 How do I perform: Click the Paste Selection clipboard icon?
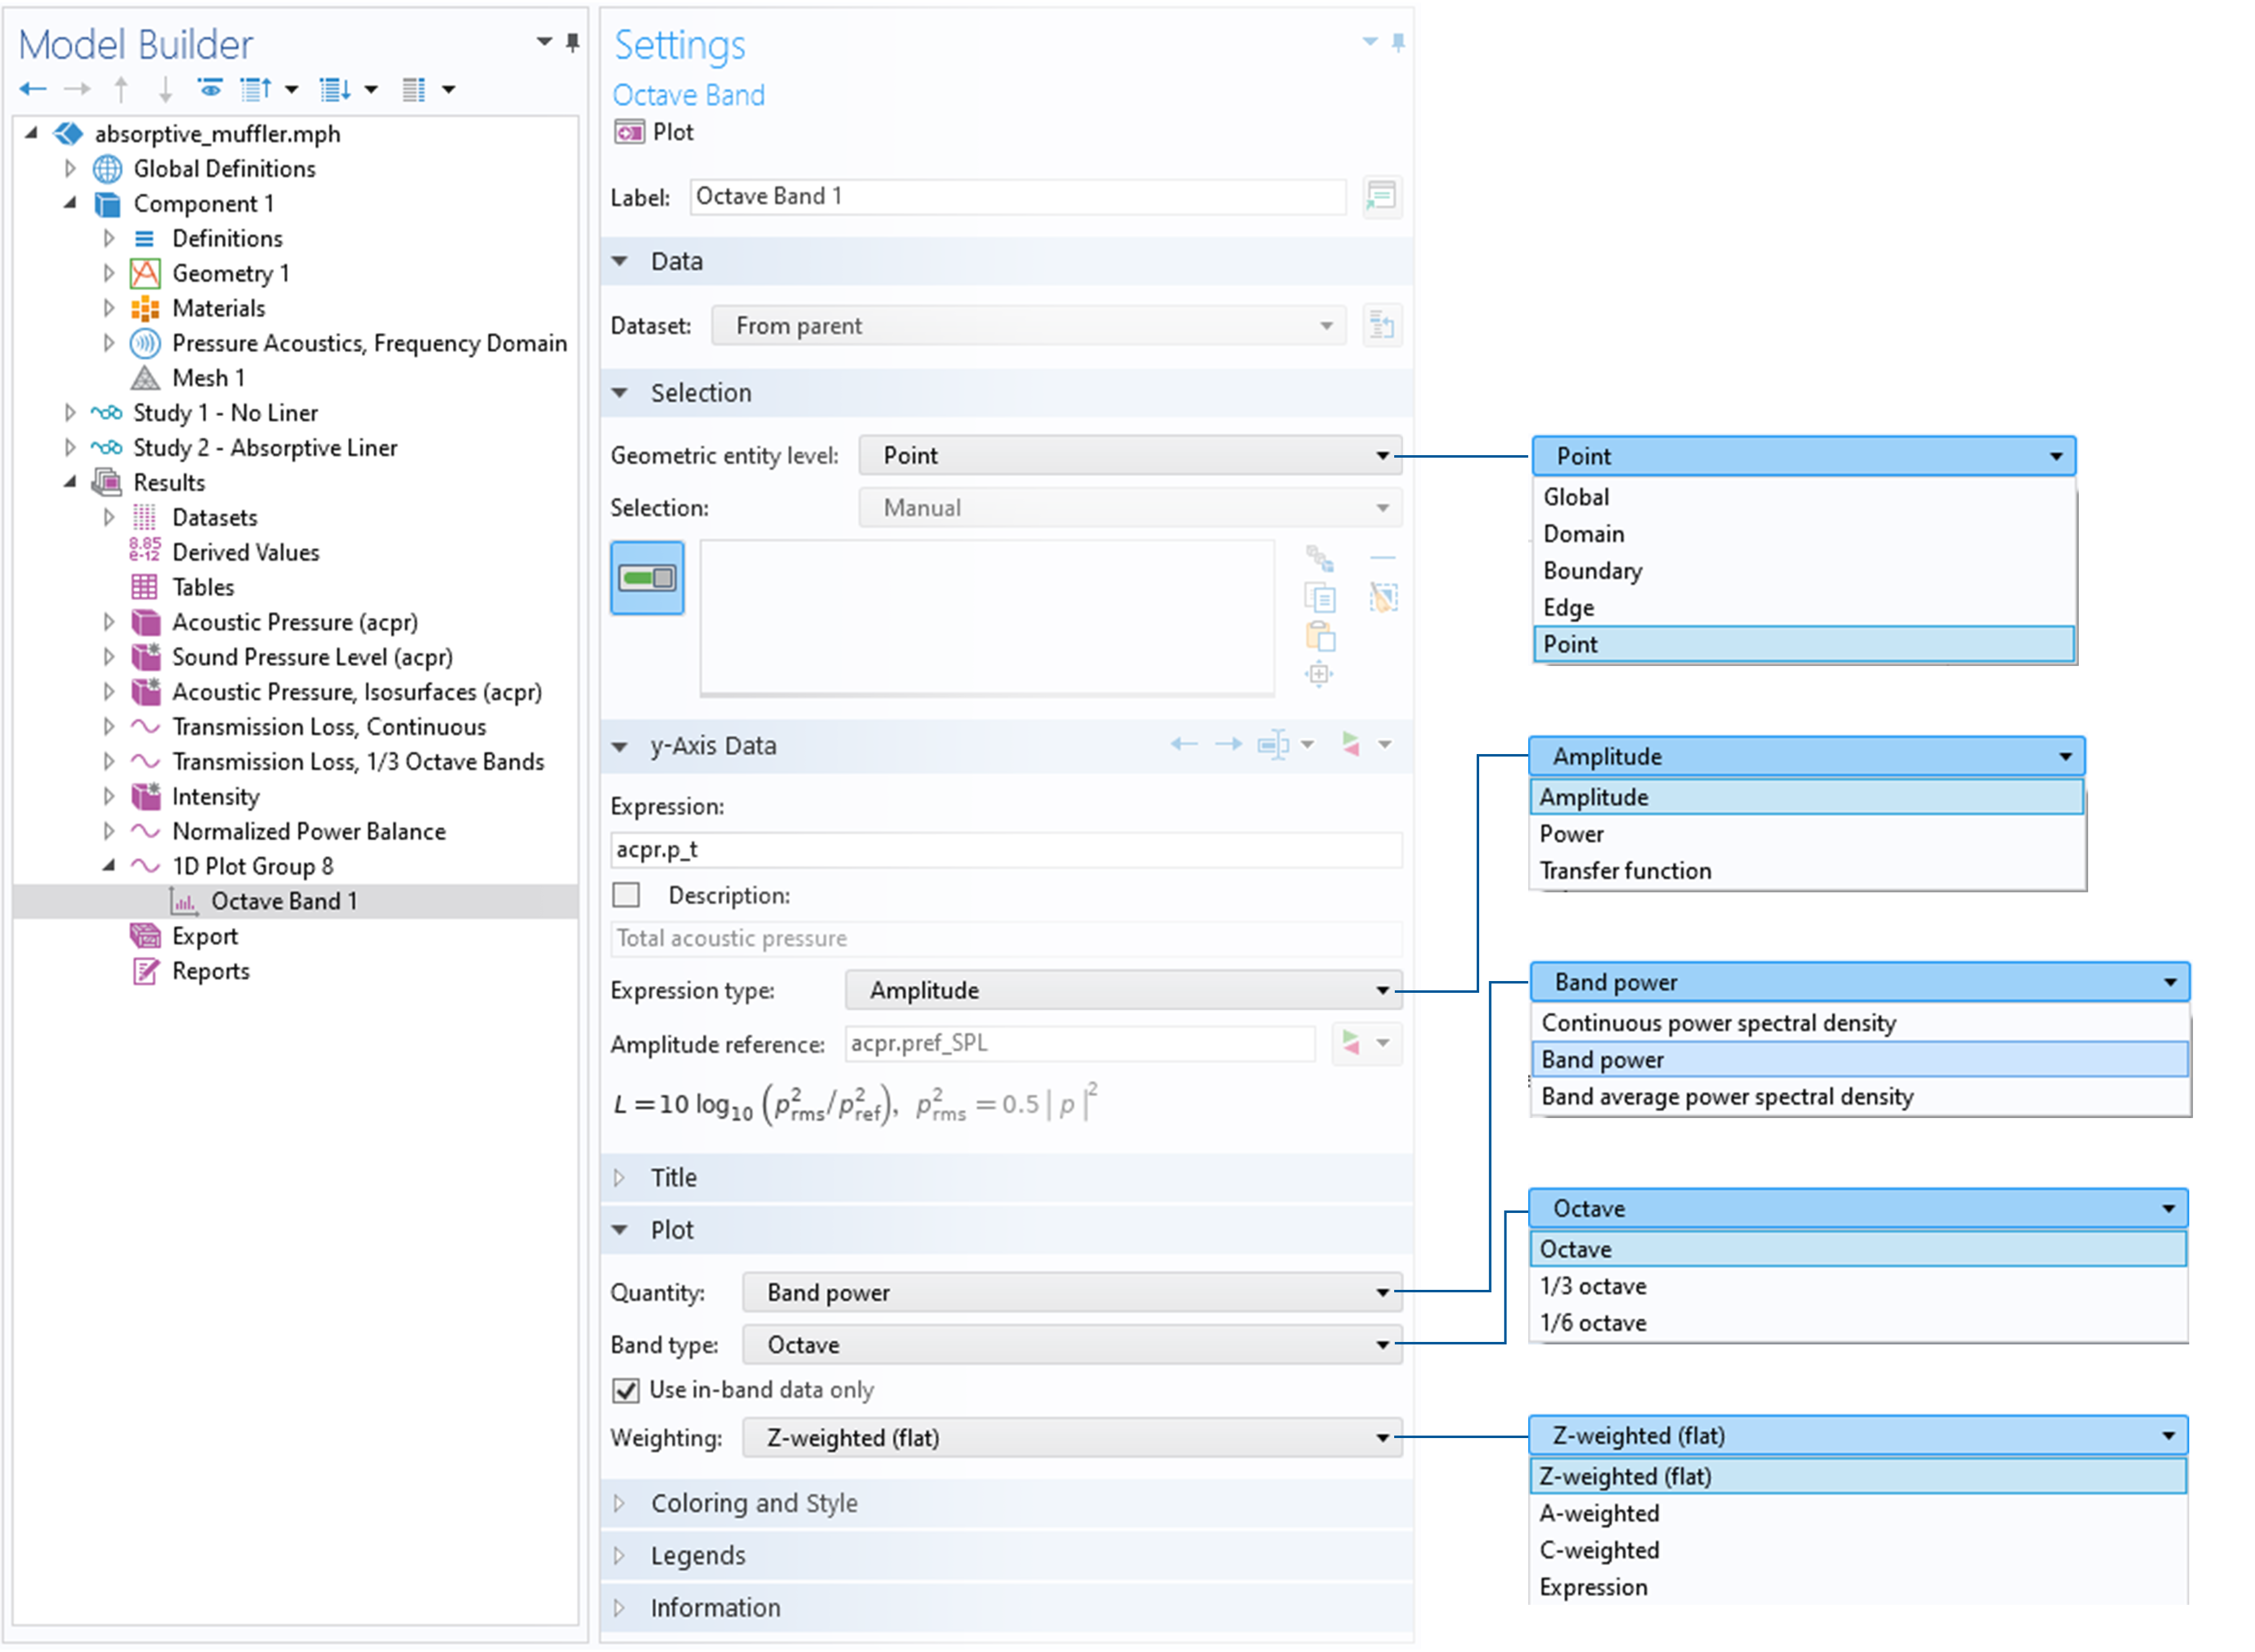coord(1320,636)
